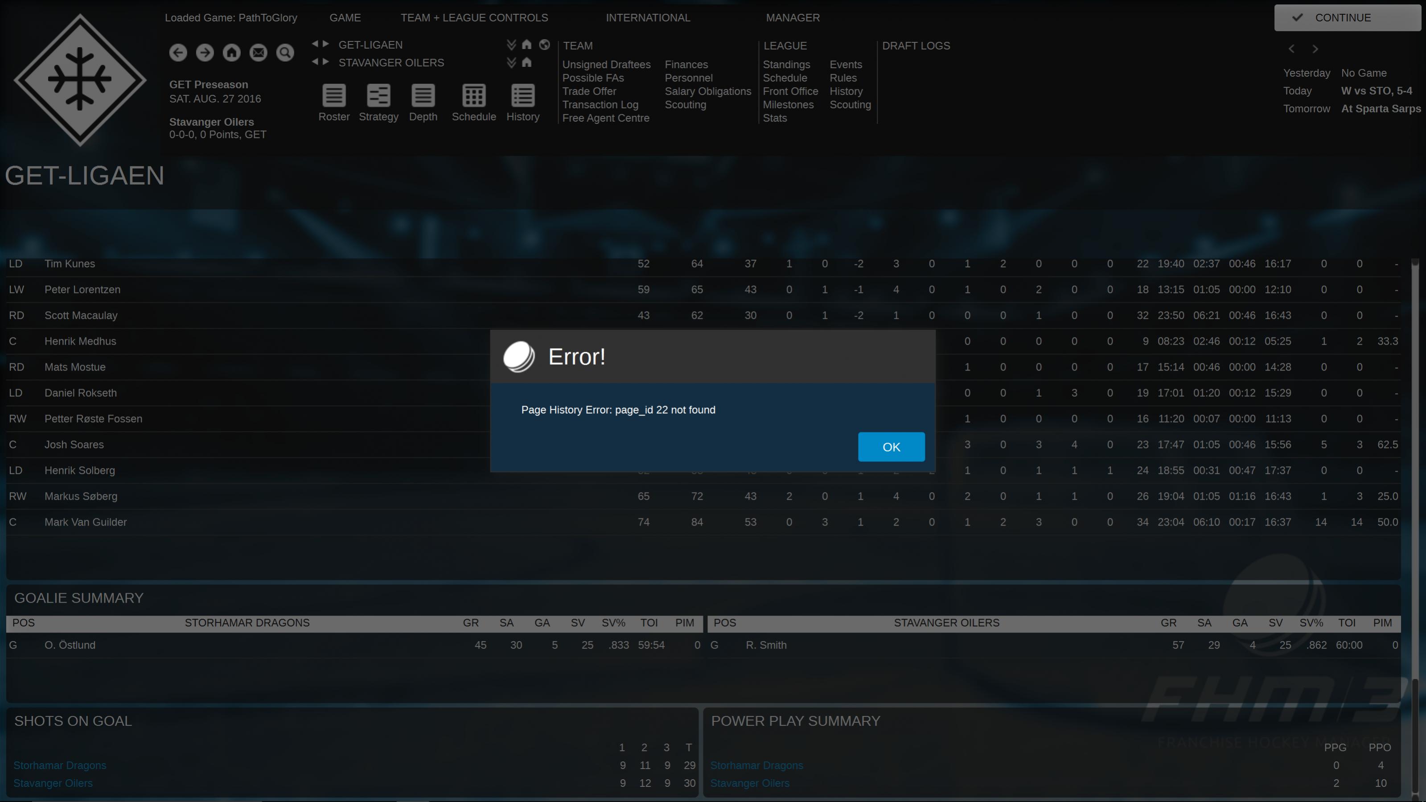Open the team Depth icon

423,96
